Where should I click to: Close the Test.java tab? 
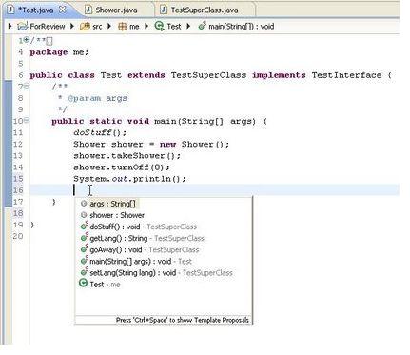click(x=63, y=10)
